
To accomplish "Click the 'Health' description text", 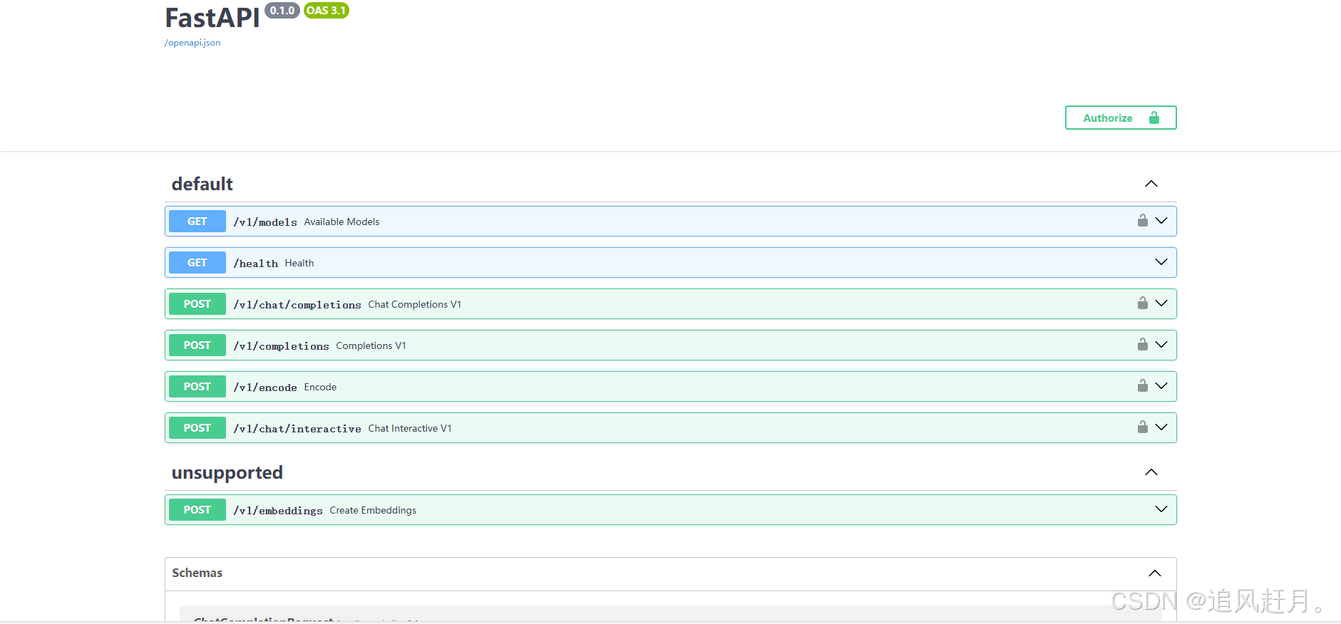I will click(299, 263).
